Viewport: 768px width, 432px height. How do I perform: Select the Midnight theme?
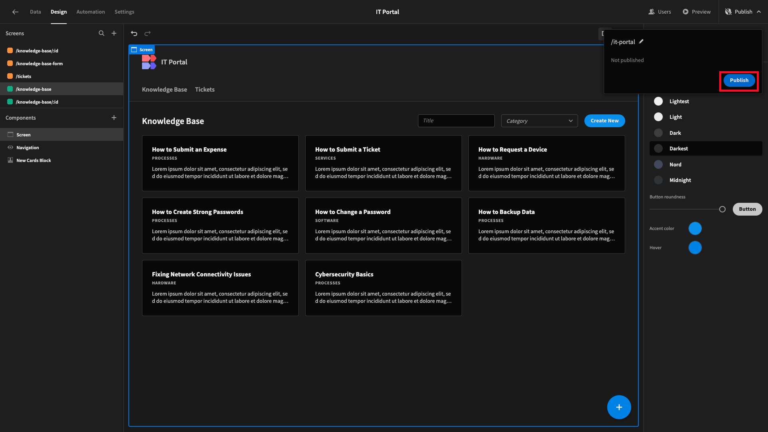pyautogui.click(x=706, y=180)
